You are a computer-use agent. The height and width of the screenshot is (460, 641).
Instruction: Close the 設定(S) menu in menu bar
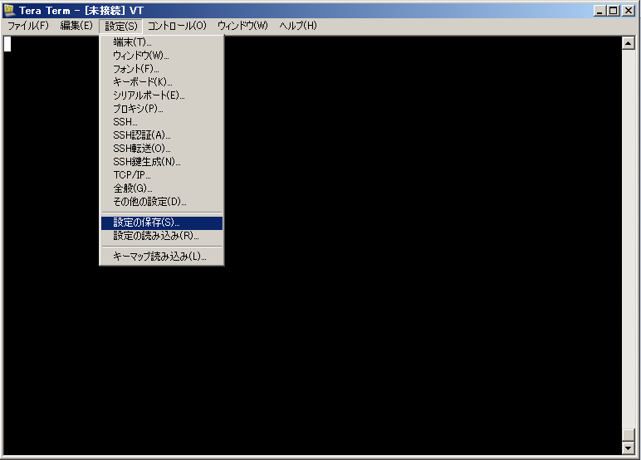pos(121,27)
